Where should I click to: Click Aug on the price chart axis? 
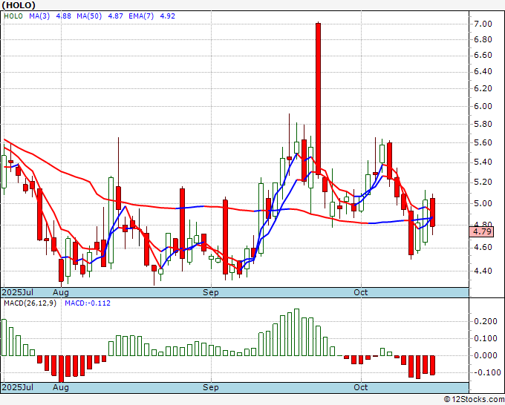click(61, 292)
